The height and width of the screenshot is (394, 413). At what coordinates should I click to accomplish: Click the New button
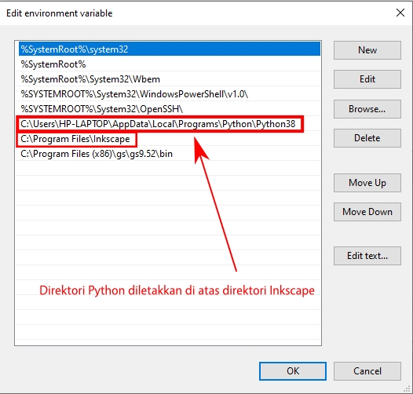pos(367,50)
